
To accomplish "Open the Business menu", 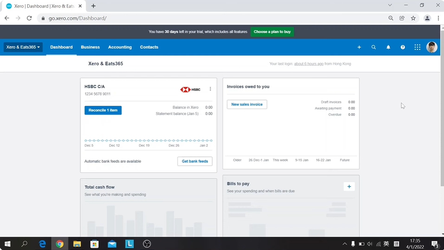I will coord(90,47).
